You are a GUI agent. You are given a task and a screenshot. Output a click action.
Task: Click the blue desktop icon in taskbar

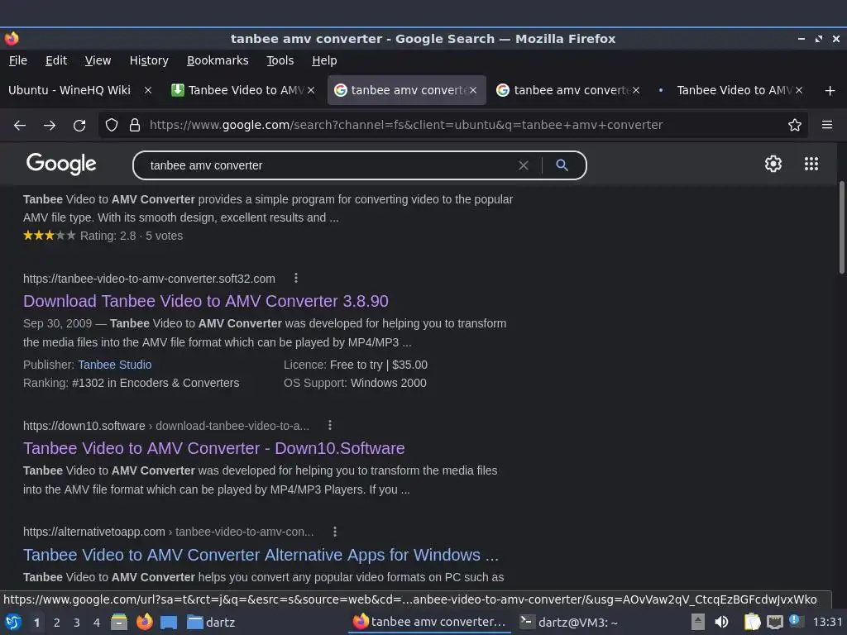click(x=169, y=623)
